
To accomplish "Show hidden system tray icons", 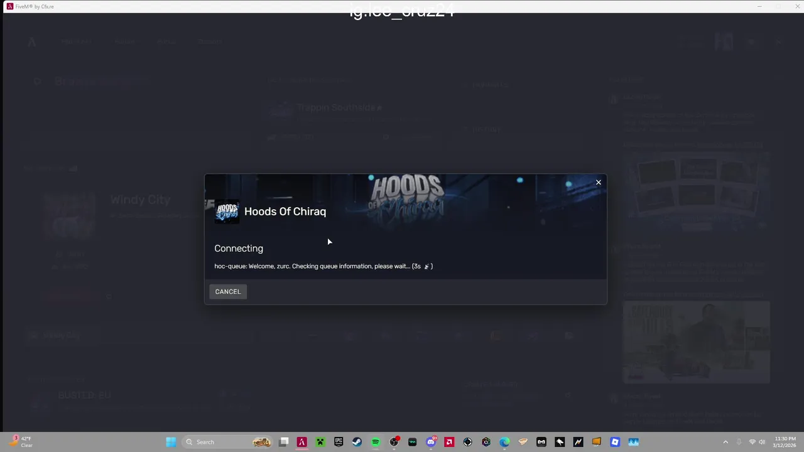I will 725,442.
